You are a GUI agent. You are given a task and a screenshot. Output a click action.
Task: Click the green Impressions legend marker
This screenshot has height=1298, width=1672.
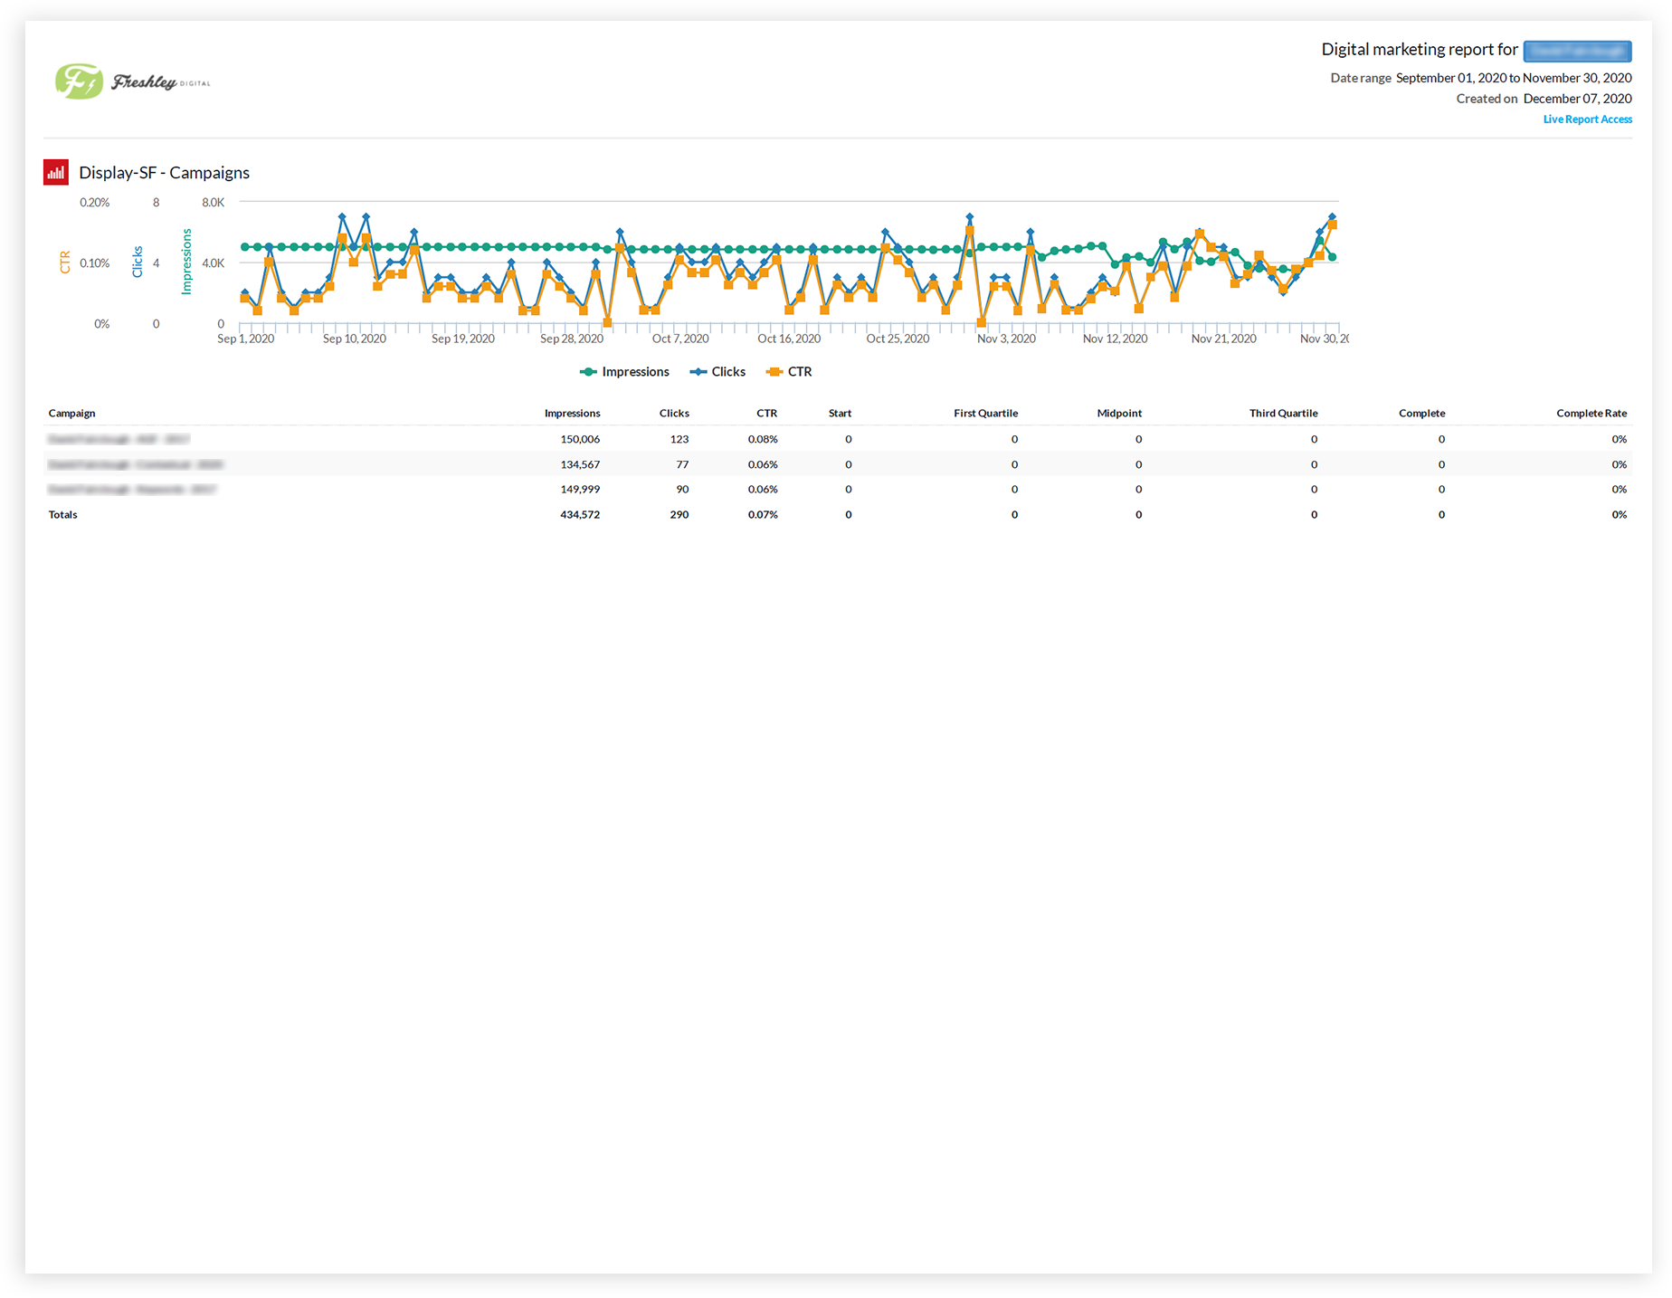point(588,371)
